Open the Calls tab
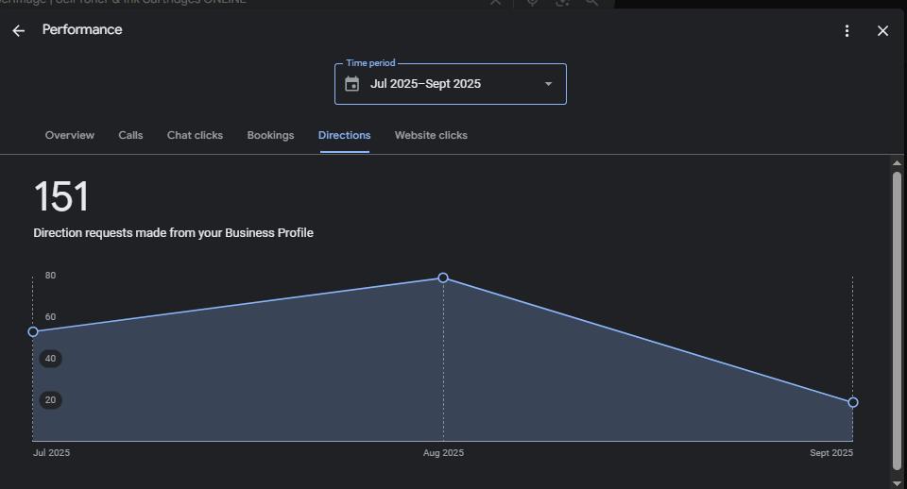The width and height of the screenshot is (907, 489). [x=130, y=135]
